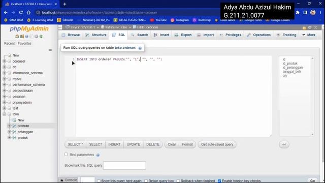Click the DELETE query button
This screenshot has width=325, height=183.
pyautogui.click(x=153, y=144)
